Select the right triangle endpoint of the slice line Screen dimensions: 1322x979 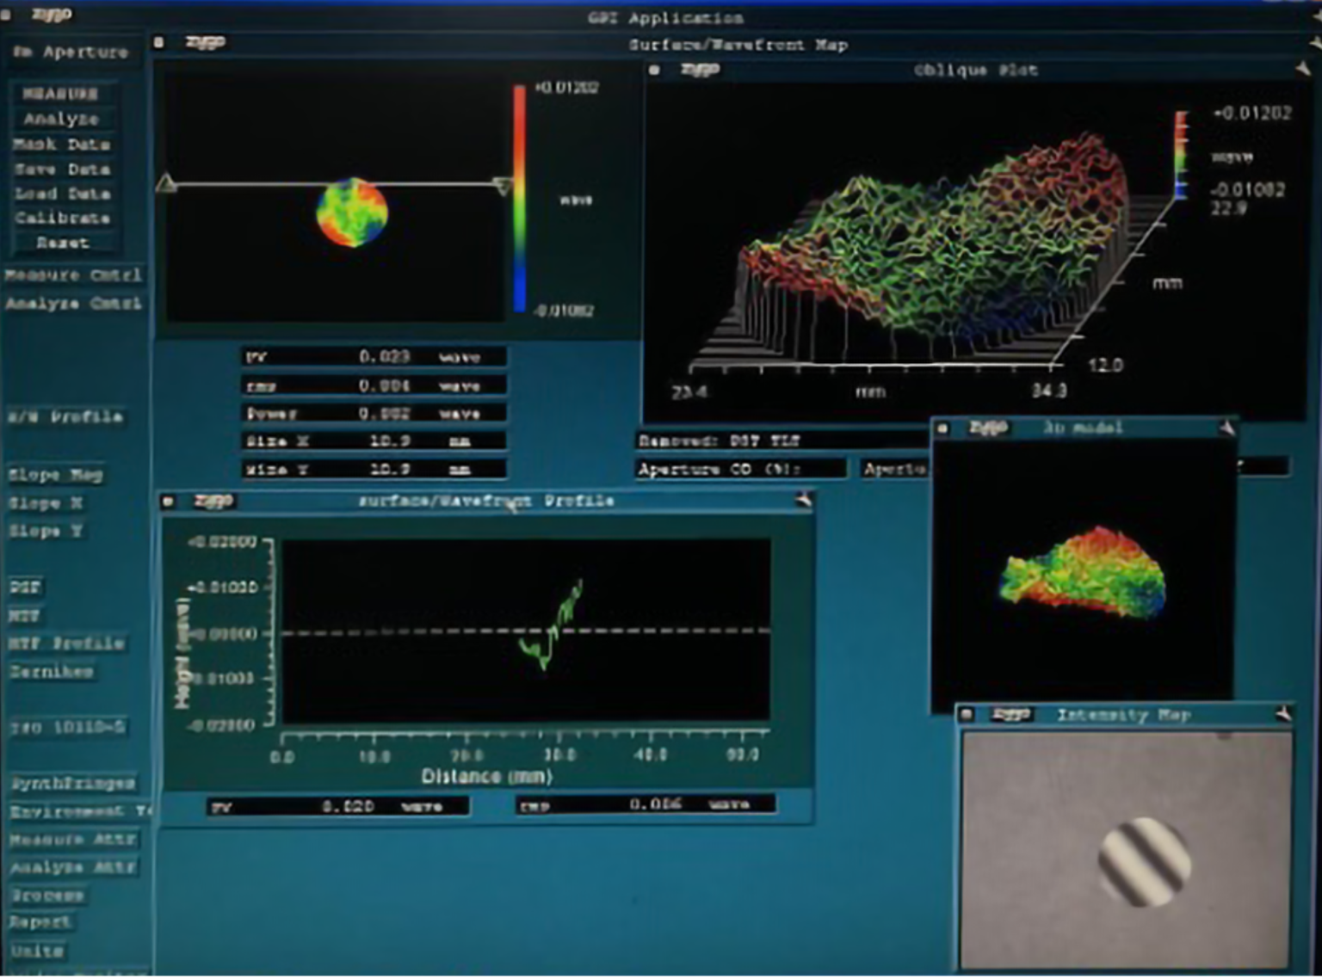(503, 185)
